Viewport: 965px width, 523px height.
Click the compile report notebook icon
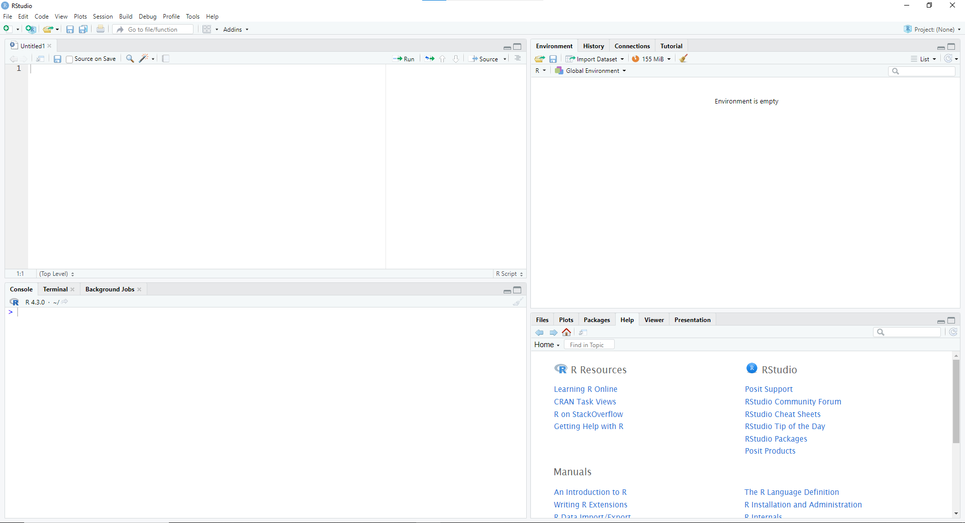tap(166, 59)
